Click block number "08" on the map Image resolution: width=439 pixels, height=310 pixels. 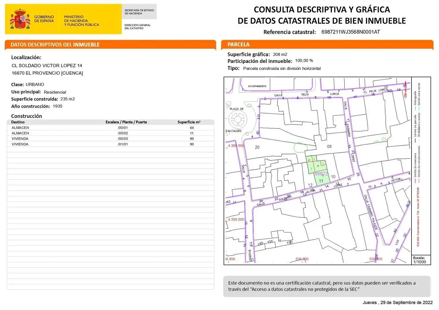pyautogui.click(x=329, y=146)
